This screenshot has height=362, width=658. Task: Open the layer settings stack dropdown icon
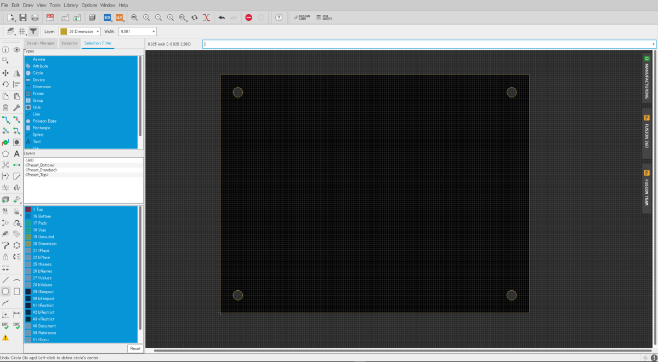tap(11, 31)
